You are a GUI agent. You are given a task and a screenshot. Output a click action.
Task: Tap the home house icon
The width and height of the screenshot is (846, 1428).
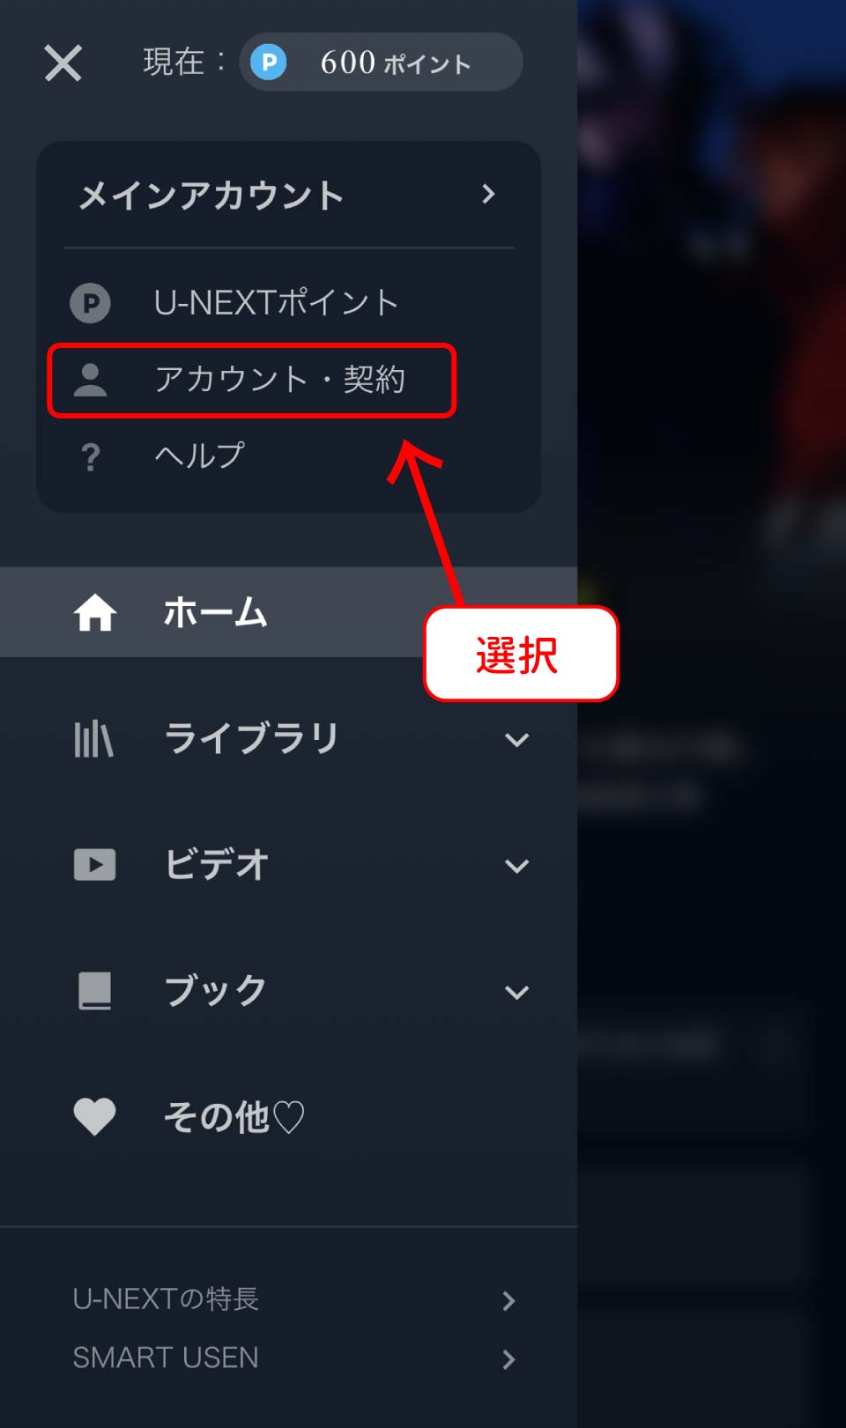tap(94, 612)
